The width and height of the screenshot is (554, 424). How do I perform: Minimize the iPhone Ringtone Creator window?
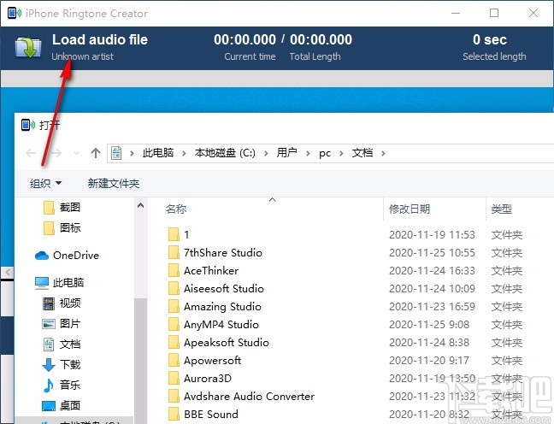click(456, 14)
